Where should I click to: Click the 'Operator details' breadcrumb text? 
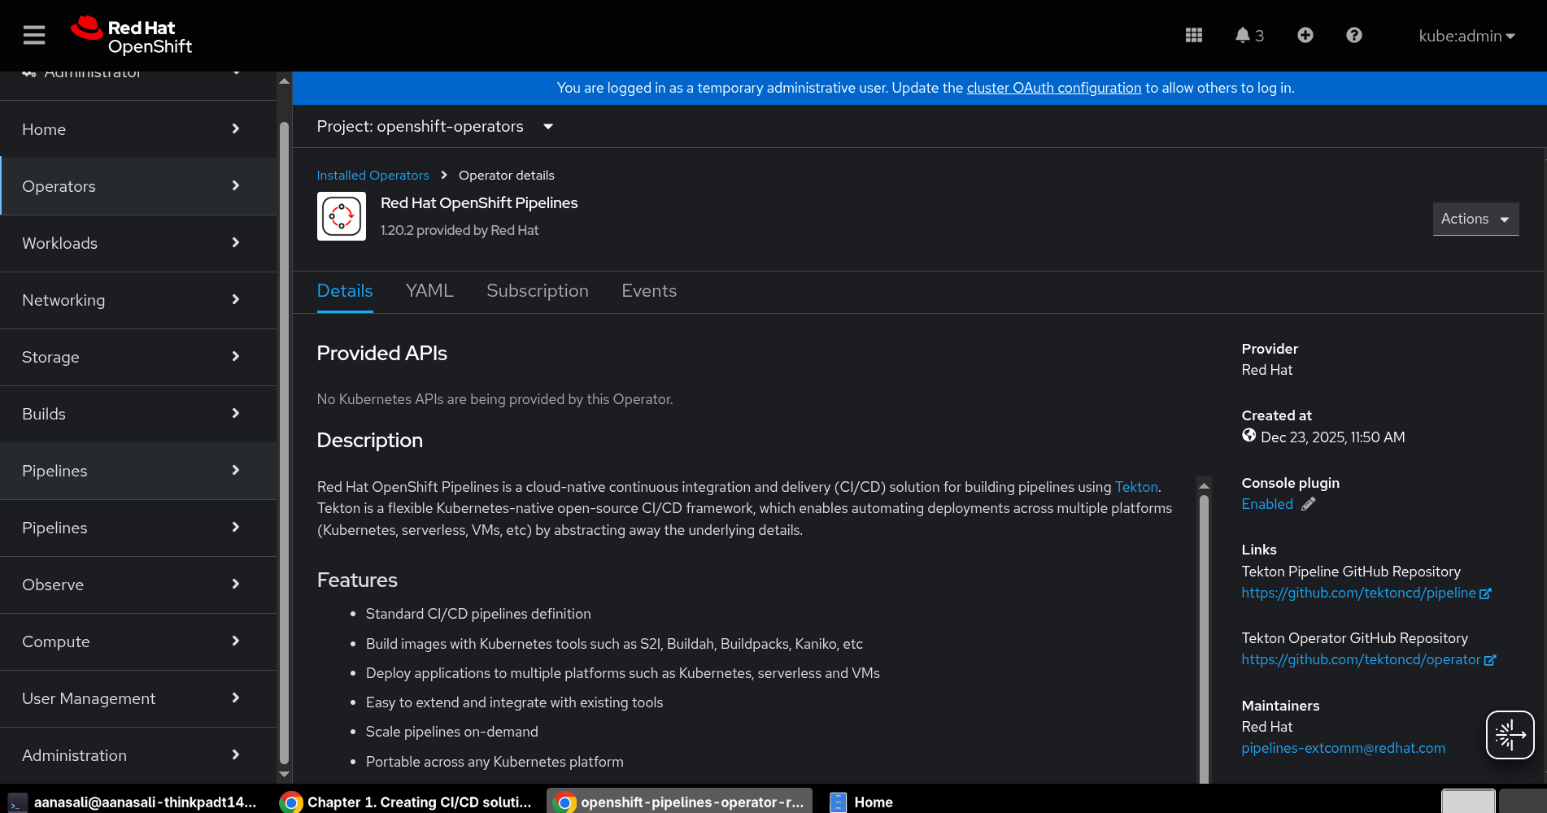tap(507, 176)
